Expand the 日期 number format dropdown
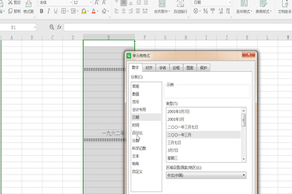292x194 pixels. tap(229, 3)
